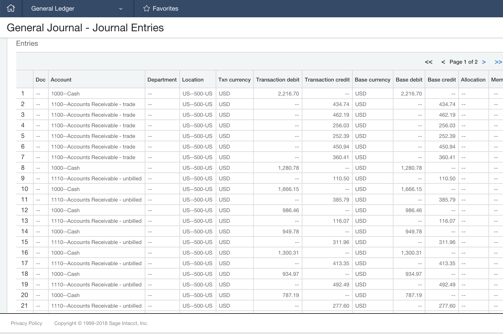Advance to next page of entries

pos(484,62)
